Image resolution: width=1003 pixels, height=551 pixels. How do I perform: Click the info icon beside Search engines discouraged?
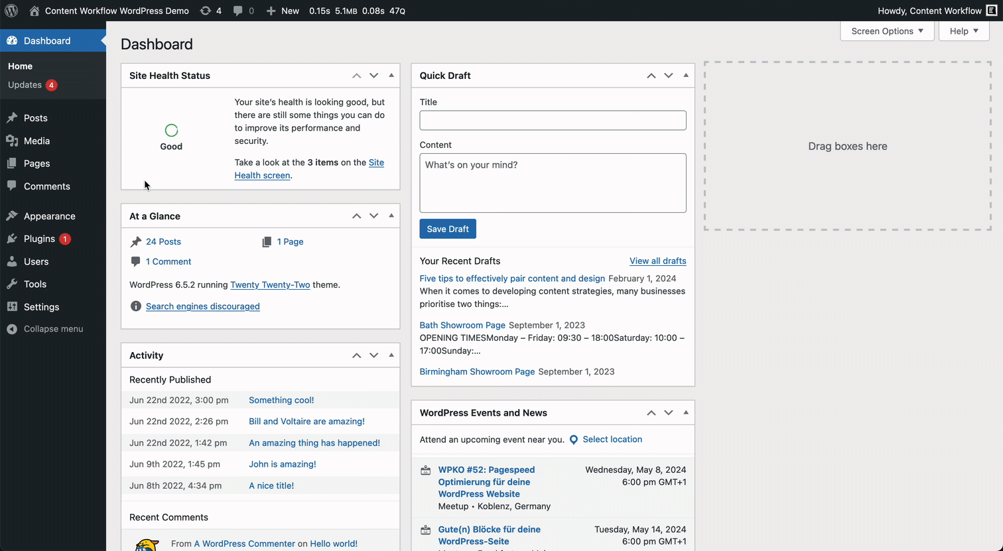[136, 306]
